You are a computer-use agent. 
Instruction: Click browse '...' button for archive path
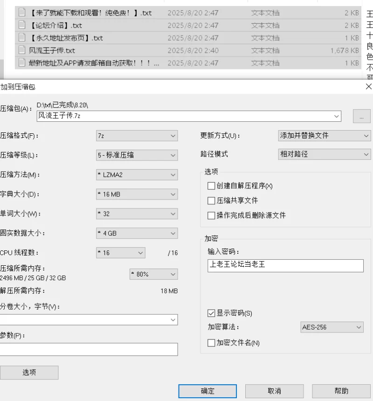361,117
